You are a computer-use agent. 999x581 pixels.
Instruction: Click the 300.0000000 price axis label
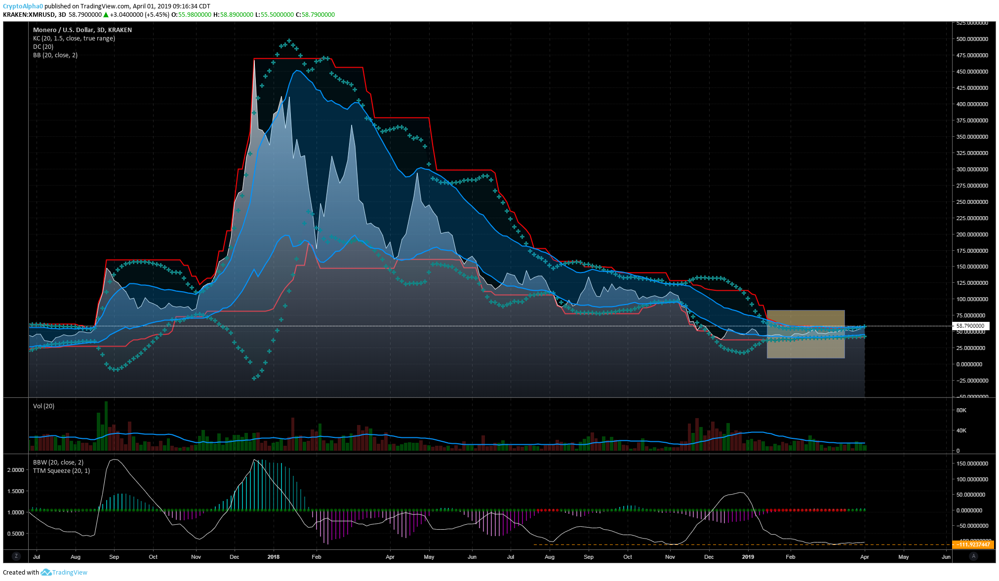pyautogui.click(x=972, y=169)
